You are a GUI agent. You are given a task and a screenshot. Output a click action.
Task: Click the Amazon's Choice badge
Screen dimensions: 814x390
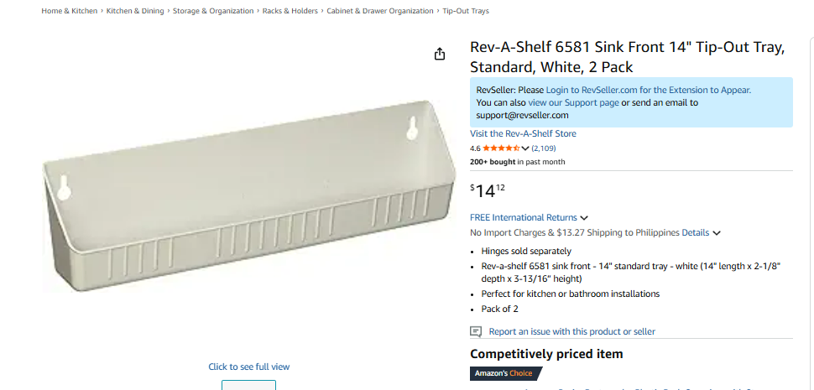pyautogui.click(x=506, y=373)
